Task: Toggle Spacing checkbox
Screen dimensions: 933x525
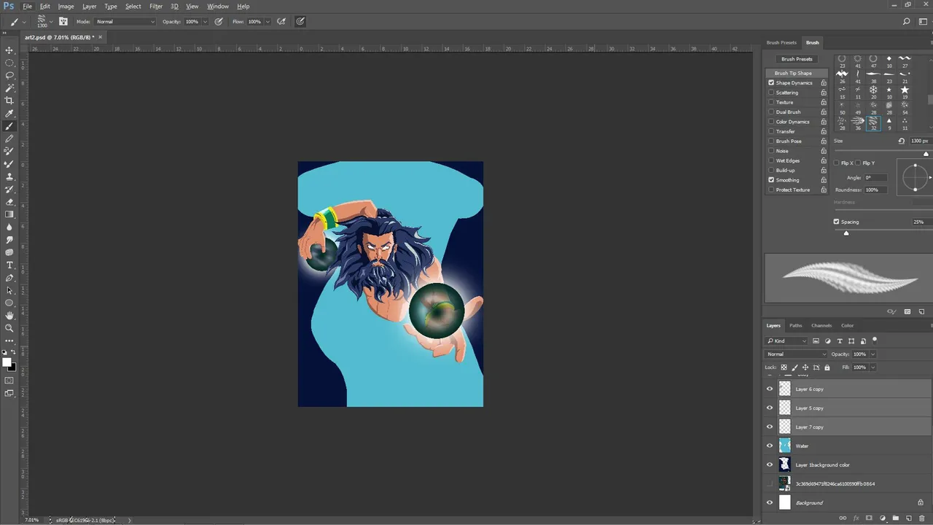Action: [836, 222]
